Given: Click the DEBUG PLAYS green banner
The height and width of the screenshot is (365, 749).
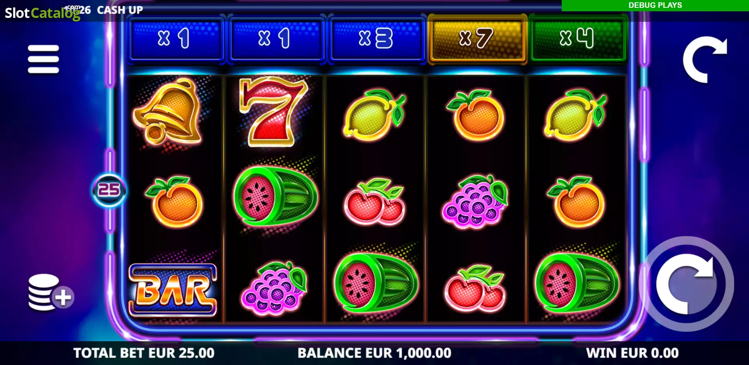Looking at the screenshot, I should point(655,5).
